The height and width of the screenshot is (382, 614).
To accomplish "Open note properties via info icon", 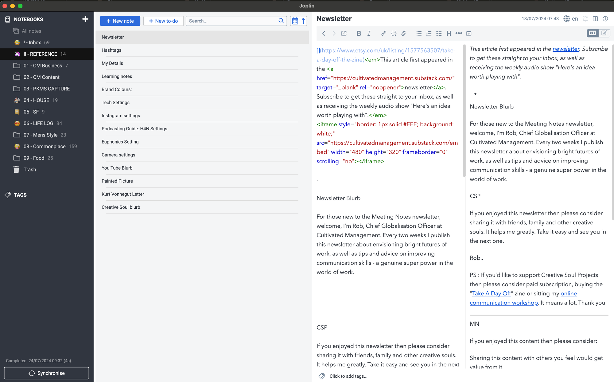I will click(x=605, y=18).
